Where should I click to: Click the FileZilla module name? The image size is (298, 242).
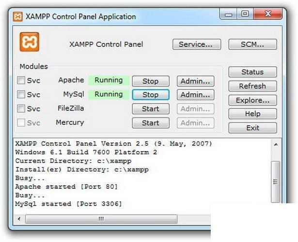[71, 108]
